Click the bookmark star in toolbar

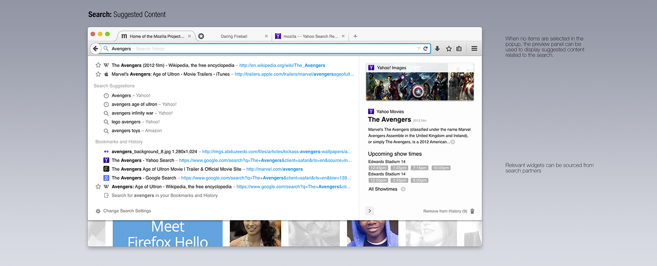click(x=449, y=48)
